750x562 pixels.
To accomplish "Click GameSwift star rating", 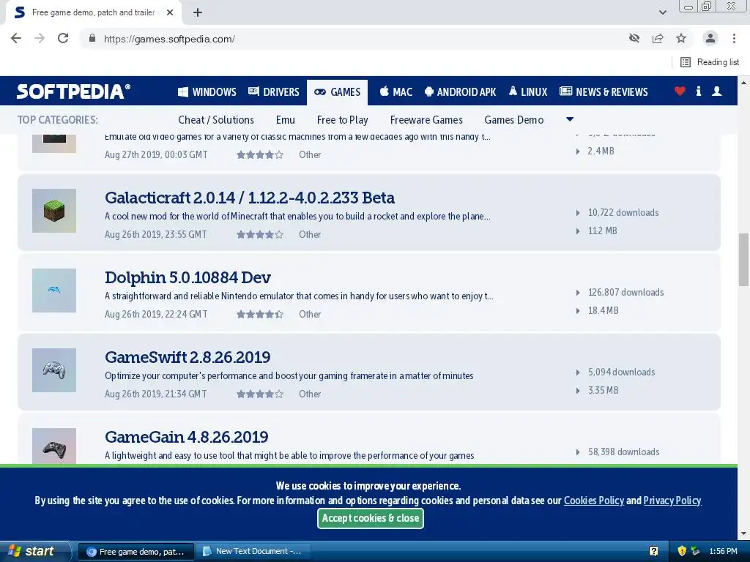I will click(260, 394).
